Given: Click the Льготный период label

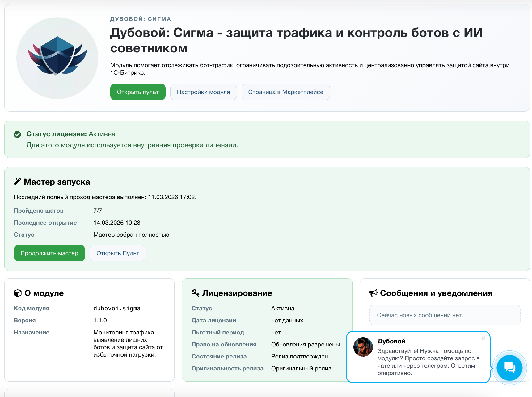Looking at the screenshot, I should tap(218, 332).
